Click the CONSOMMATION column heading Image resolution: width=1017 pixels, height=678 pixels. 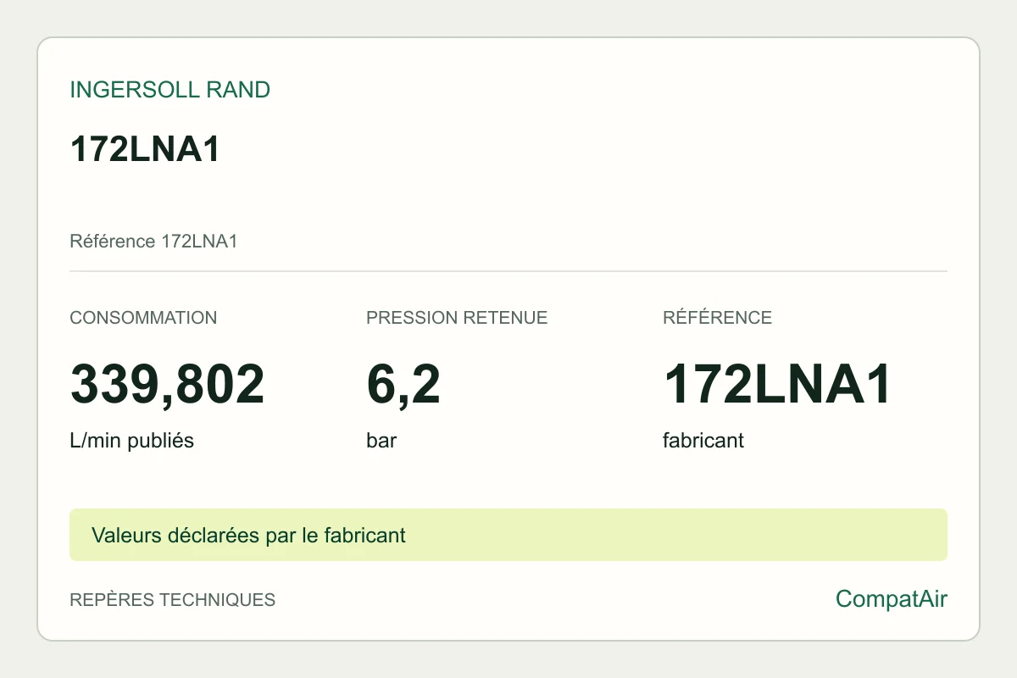point(143,318)
